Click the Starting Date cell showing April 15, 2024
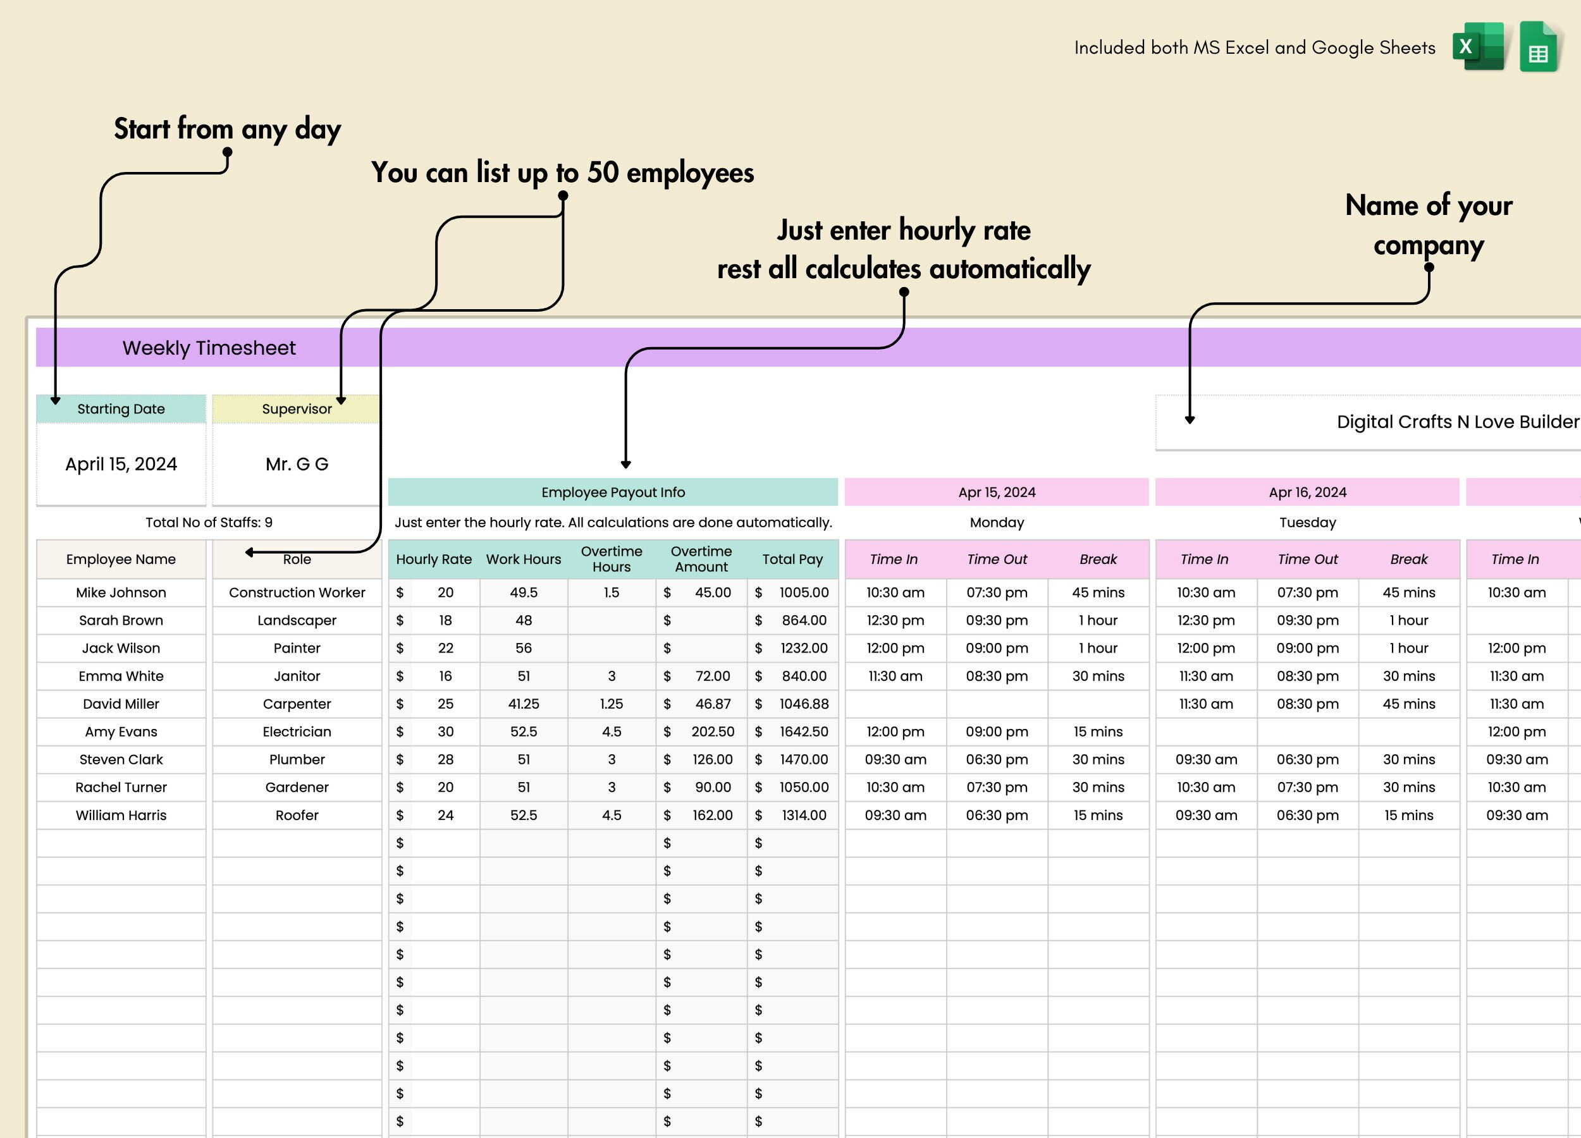The image size is (1581, 1138). [x=121, y=463]
